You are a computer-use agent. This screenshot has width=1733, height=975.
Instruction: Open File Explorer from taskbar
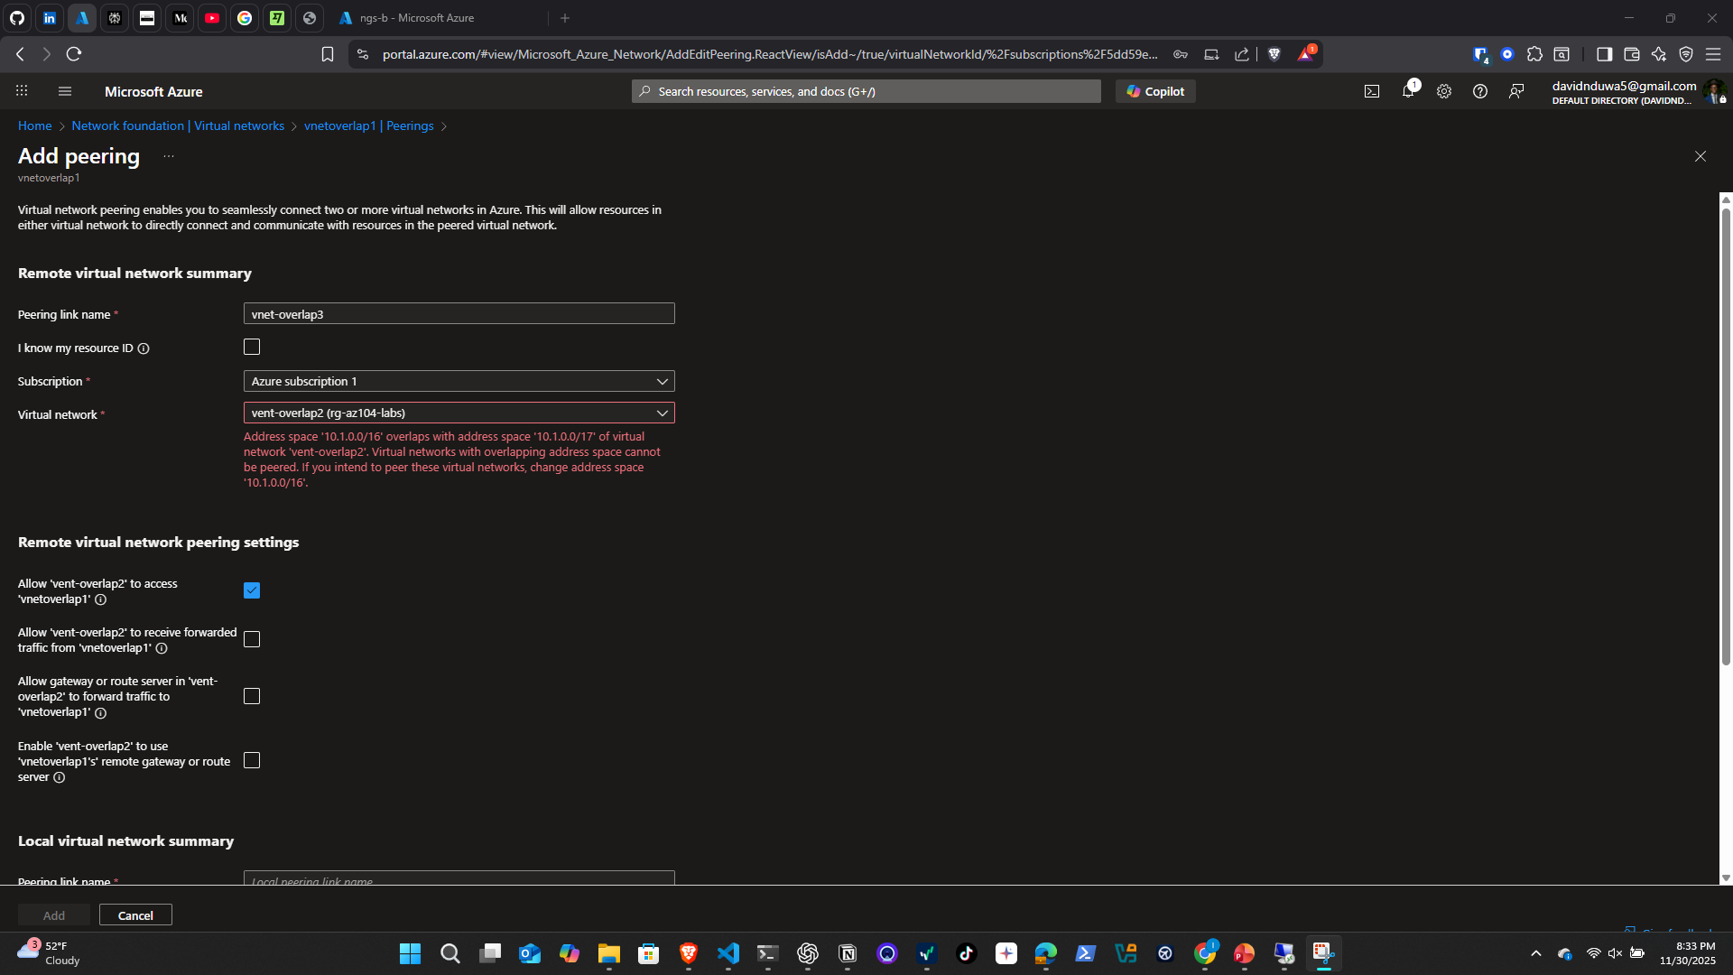tap(609, 953)
